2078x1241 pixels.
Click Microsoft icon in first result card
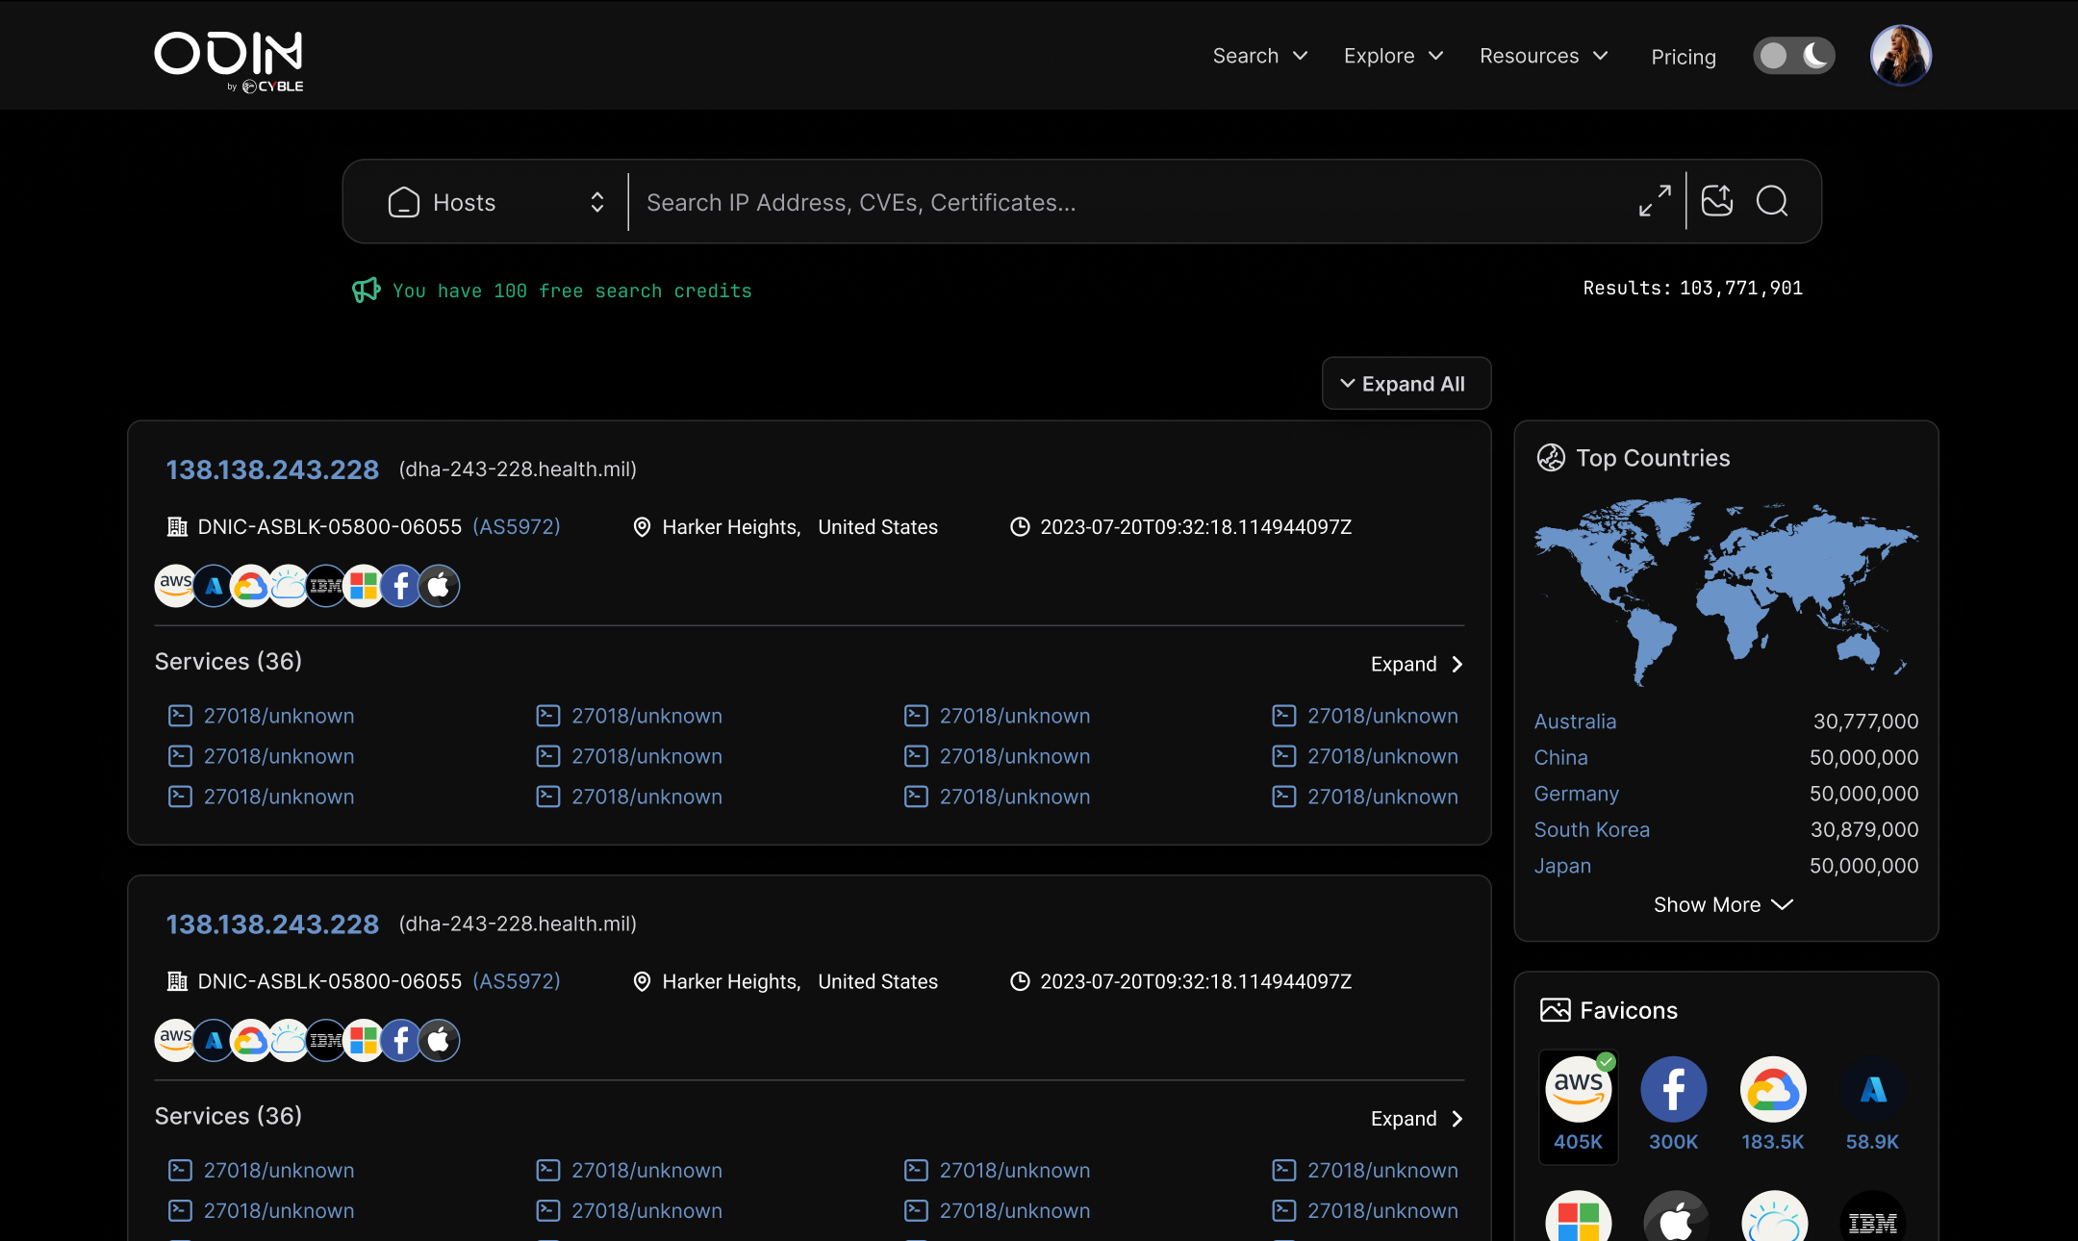[x=364, y=586]
